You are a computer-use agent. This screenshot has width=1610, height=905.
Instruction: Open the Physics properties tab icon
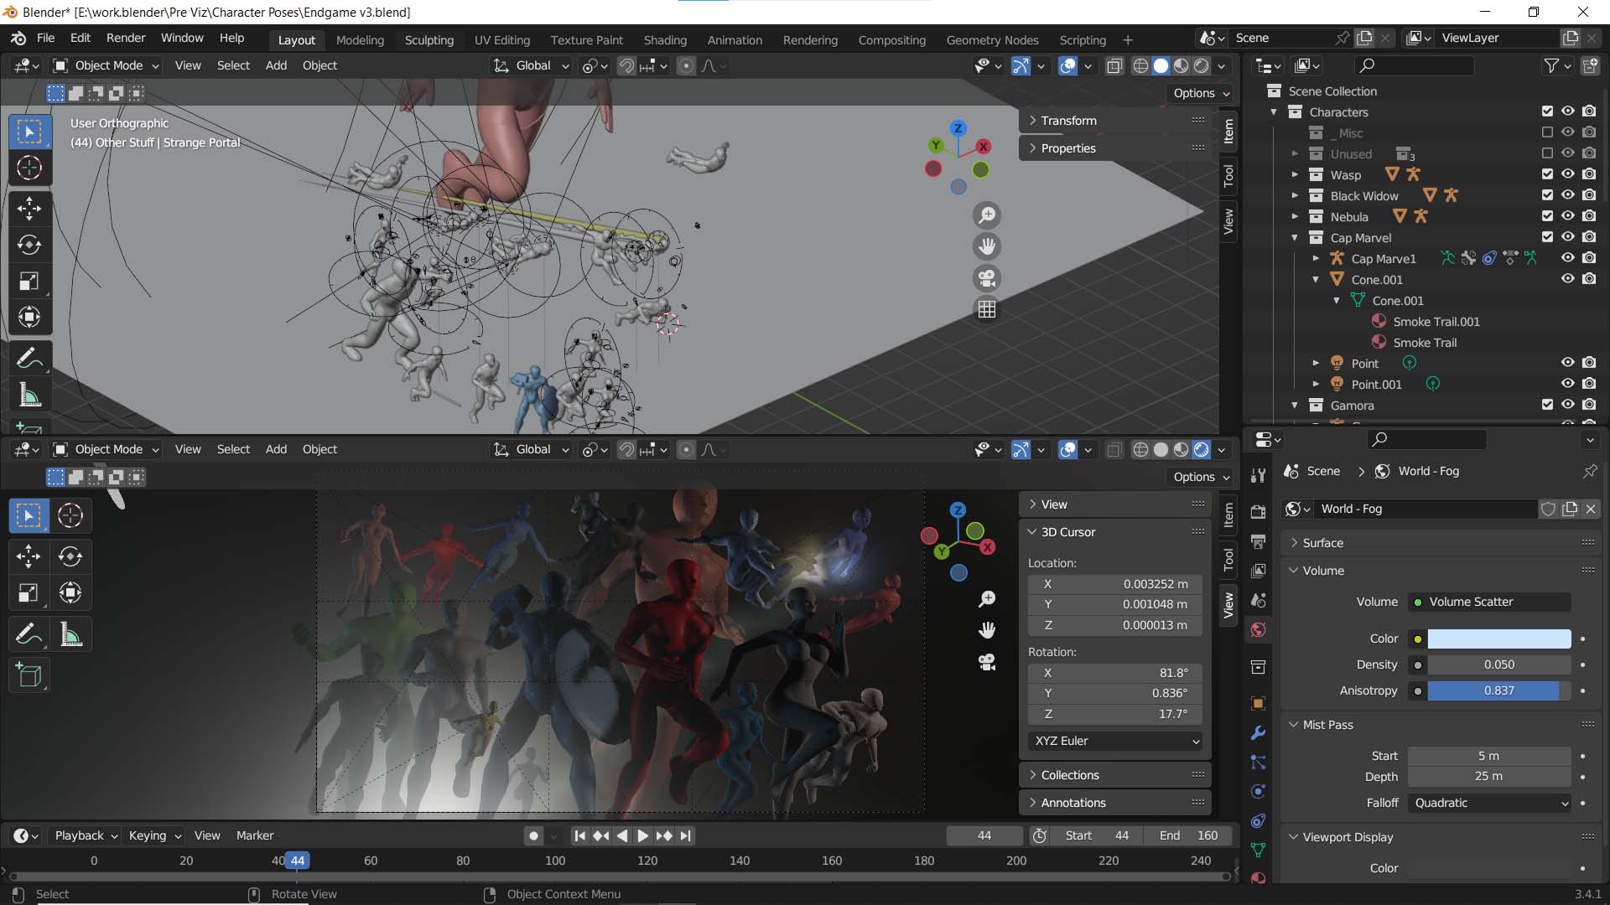click(x=1258, y=792)
